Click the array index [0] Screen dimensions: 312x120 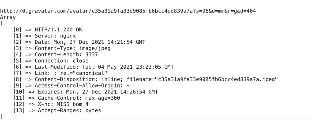coord(18,30)
